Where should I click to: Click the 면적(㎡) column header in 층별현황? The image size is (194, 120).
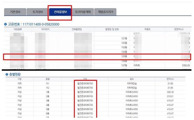[170, 79]
